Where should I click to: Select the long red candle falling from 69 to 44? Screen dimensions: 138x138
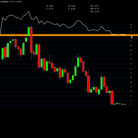click(39, 56)
